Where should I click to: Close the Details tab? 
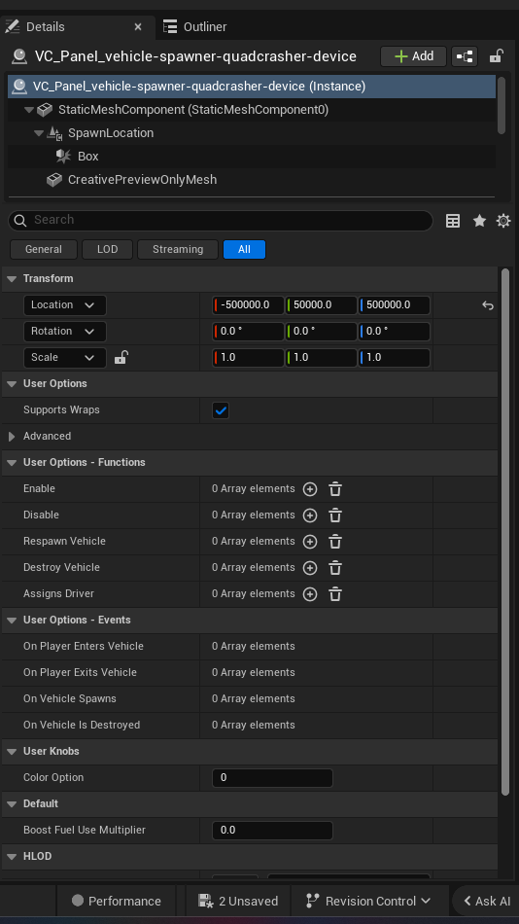[x=138, y=27]
